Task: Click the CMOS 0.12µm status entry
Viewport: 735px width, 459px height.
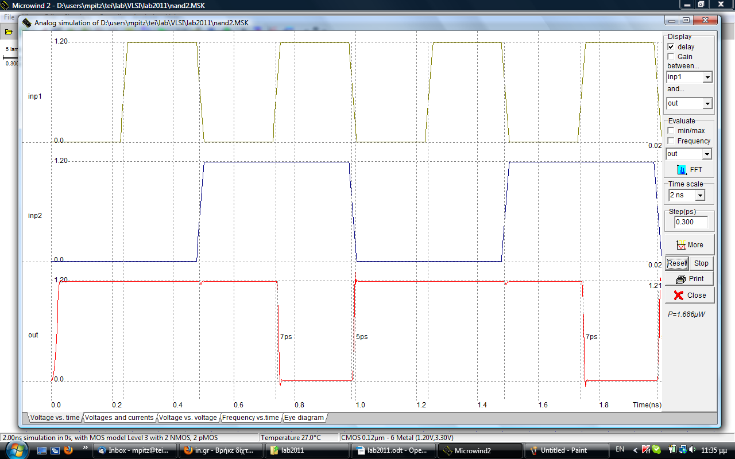Action: [397, 438]
